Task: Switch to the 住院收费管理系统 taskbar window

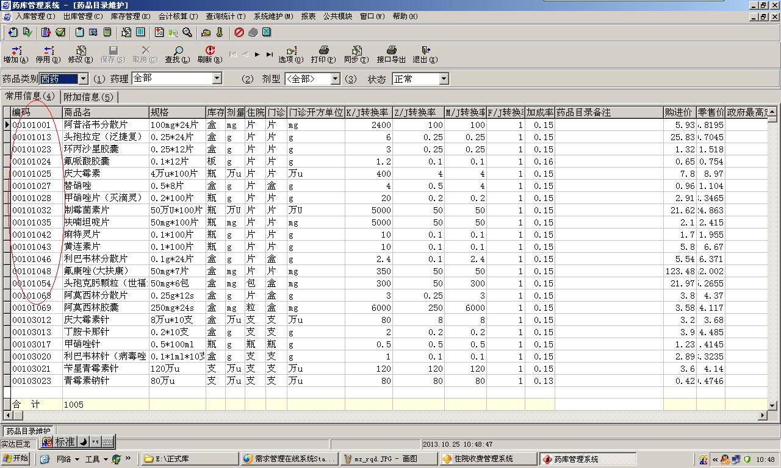Action: click(488, 459)
